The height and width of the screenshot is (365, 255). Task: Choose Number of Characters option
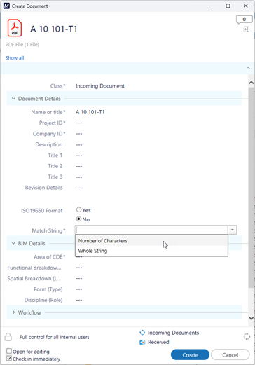pyautogui.click(x=151, y=241)
